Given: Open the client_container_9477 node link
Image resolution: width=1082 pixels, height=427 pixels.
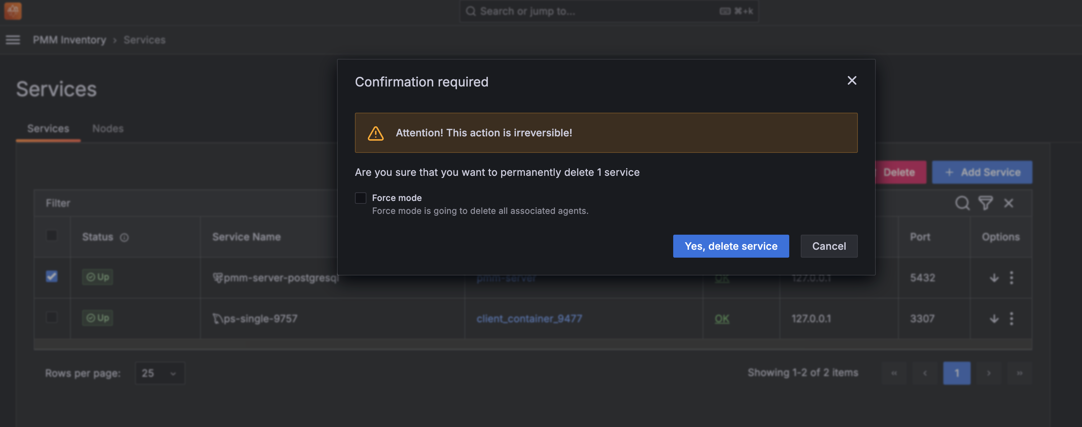Looking at the screenshot, I should (x=529, y=319).
